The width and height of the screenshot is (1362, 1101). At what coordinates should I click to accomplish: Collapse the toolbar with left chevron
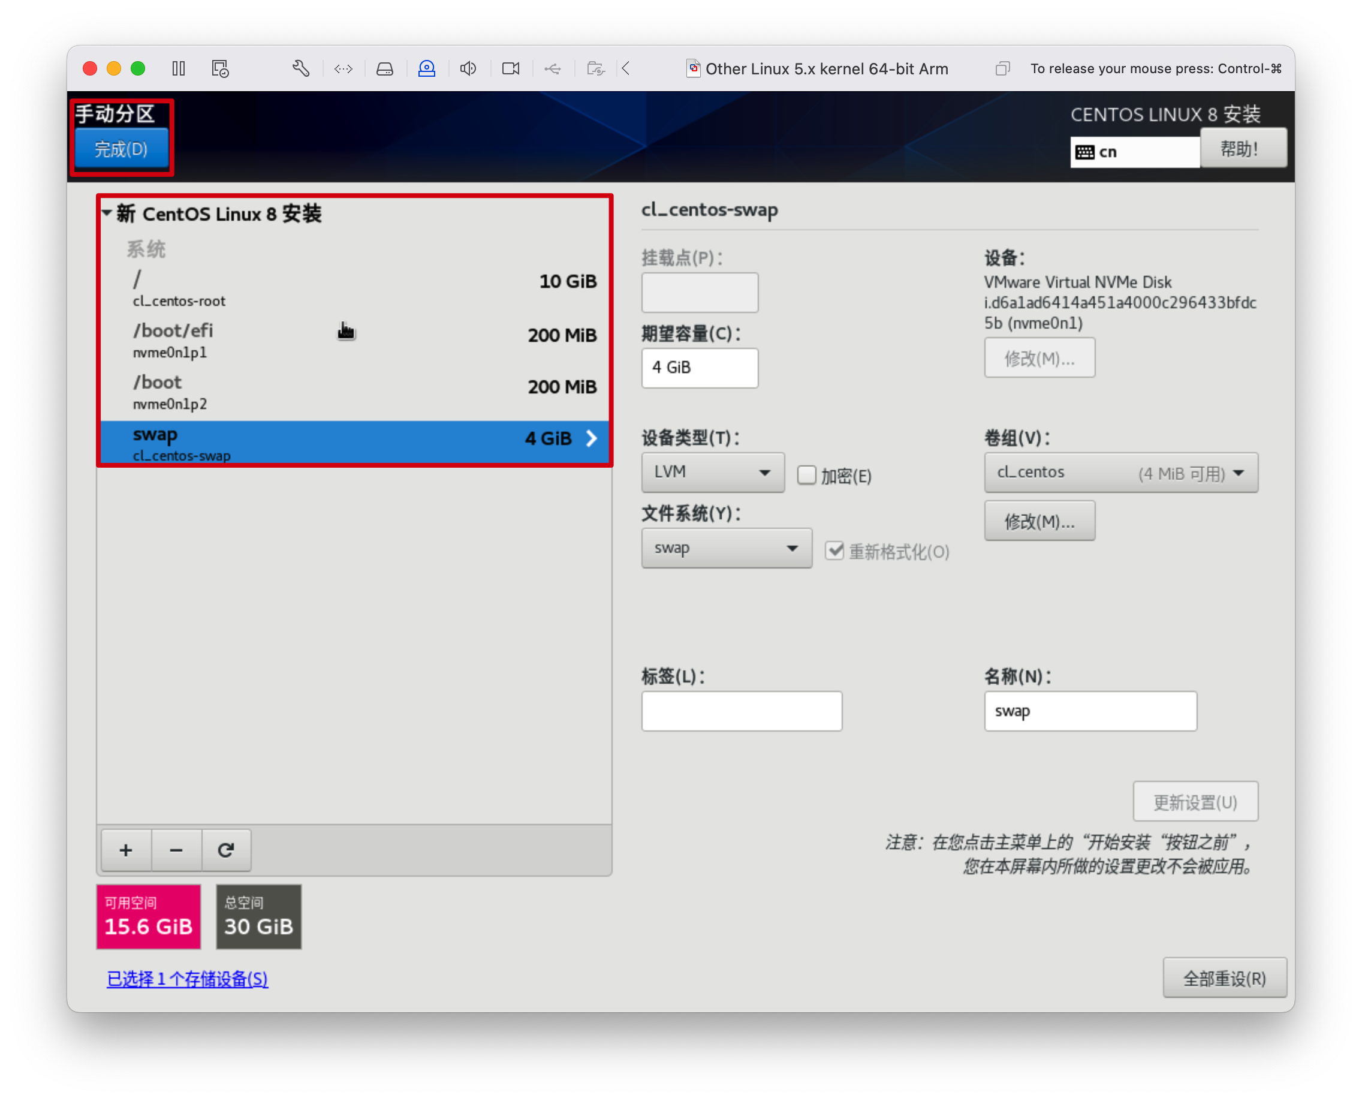(626, 68)
